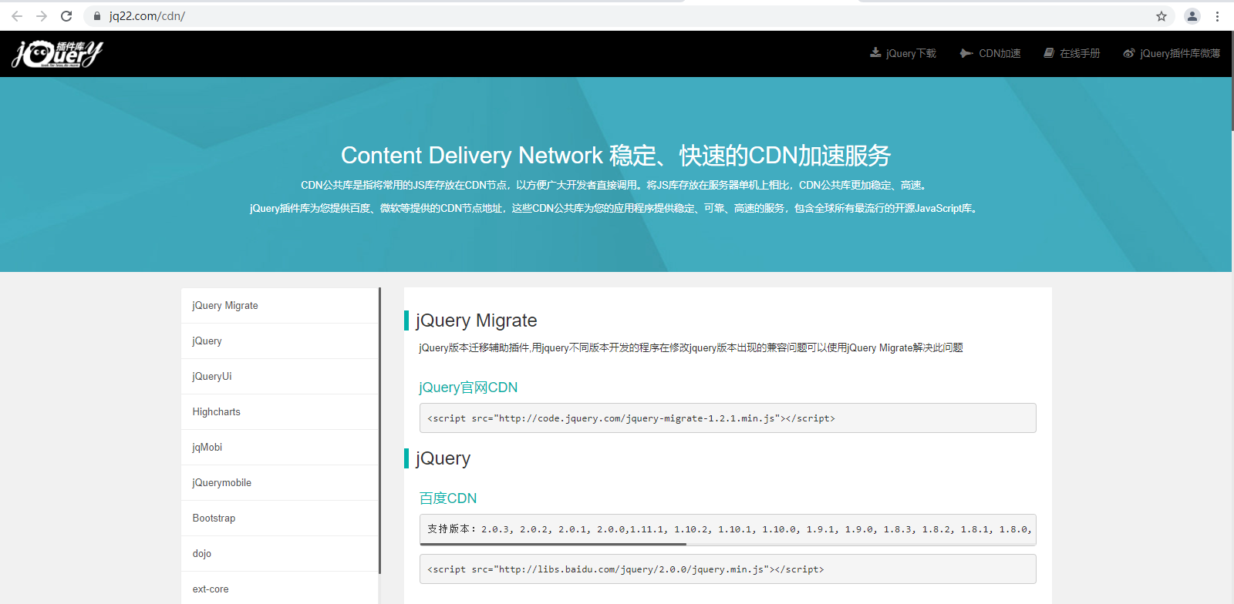Select the jQuery entry in the sidebar

[280, 341]
